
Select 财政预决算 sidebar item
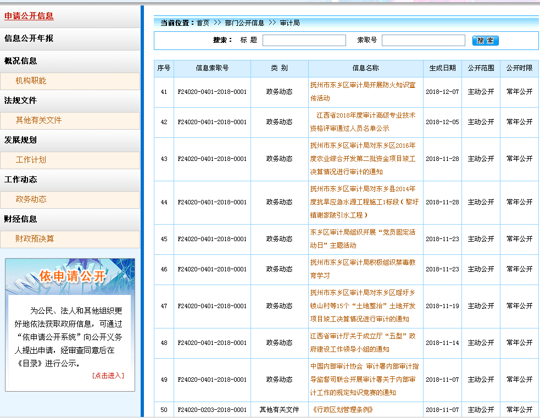coord(35,239)
